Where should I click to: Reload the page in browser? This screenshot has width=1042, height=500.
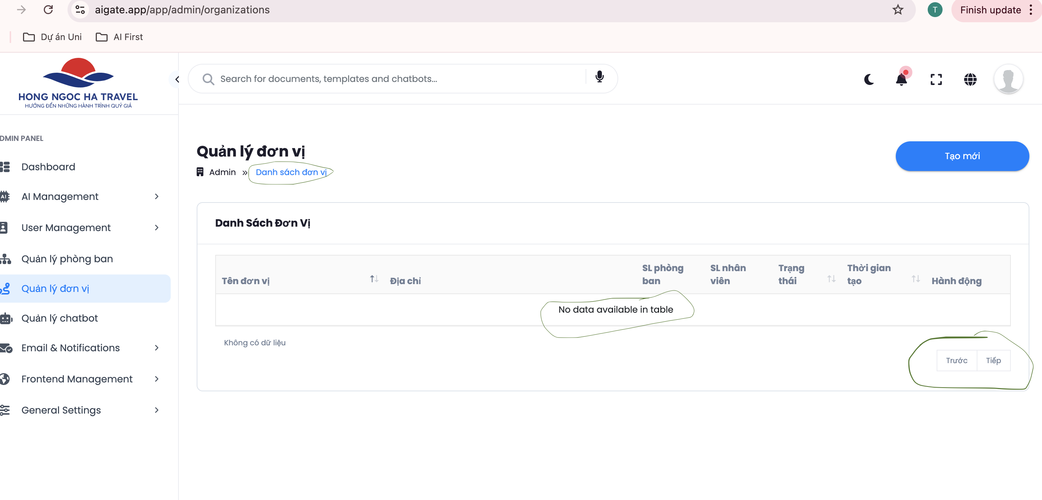click(x=48, y=10)
